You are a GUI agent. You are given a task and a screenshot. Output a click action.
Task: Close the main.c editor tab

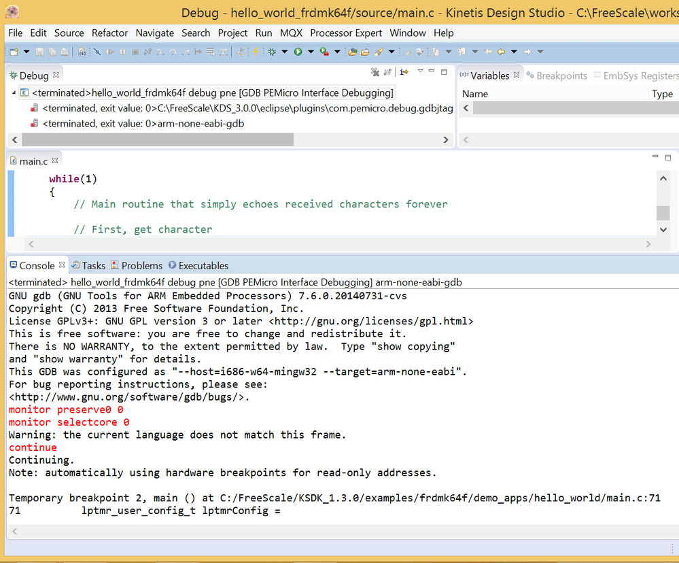55,160
